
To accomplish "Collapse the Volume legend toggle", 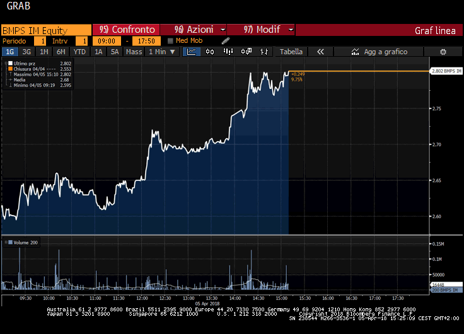I will click(6, 242).
